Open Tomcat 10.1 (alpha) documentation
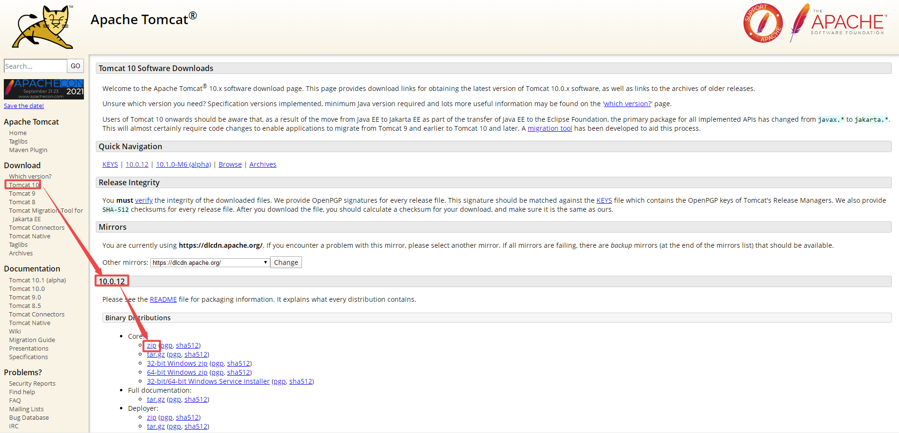This screenshot has height=433, width=899. point(37,280)
